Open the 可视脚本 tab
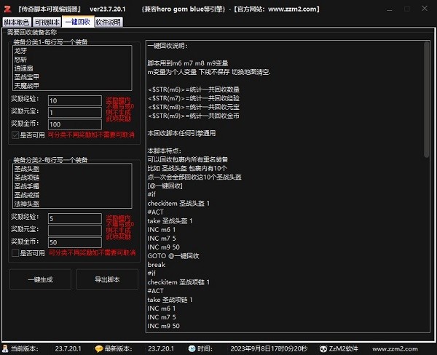This screenshot has height=355, width=437. (47, 22)
